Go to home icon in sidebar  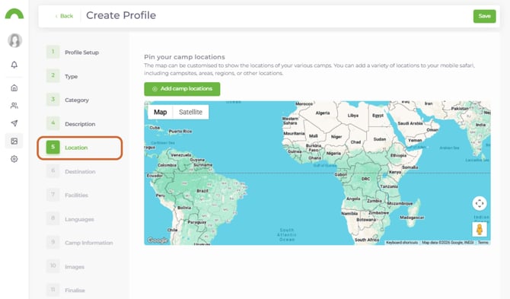(x=14, y=87)
